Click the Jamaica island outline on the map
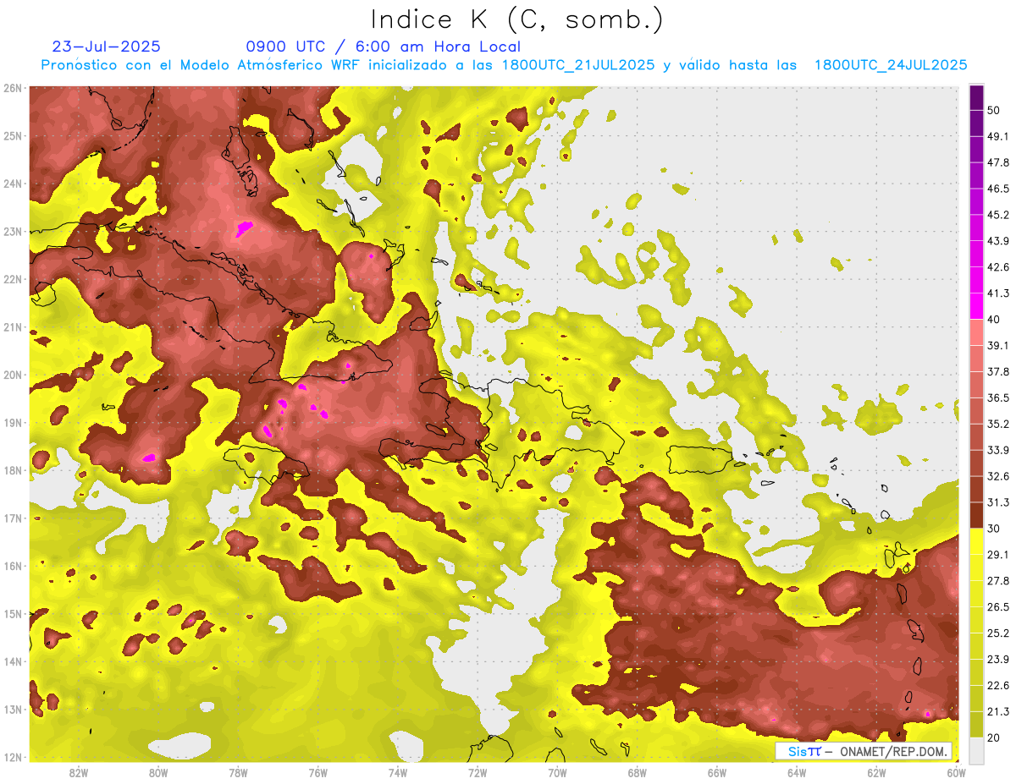Image resolution: width=1016 pixels, height=784 pixels. [264, 463]
